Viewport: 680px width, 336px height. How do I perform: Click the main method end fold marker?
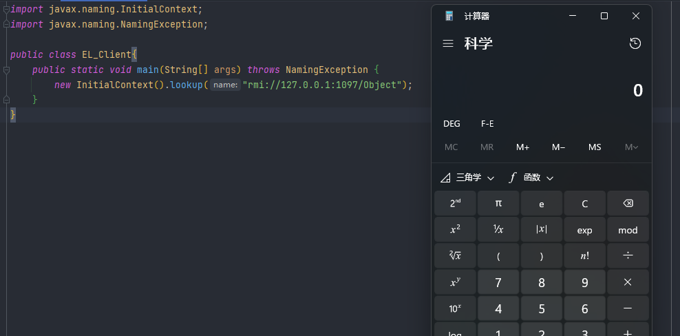[6, 100]
